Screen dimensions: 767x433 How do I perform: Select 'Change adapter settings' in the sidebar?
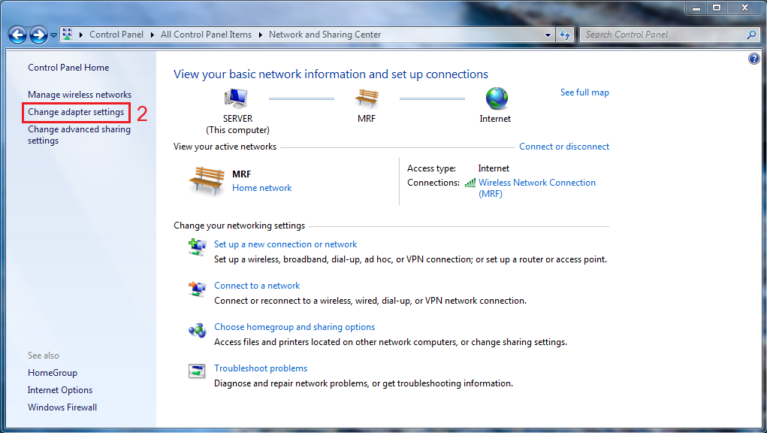click(x=76, y=112)
